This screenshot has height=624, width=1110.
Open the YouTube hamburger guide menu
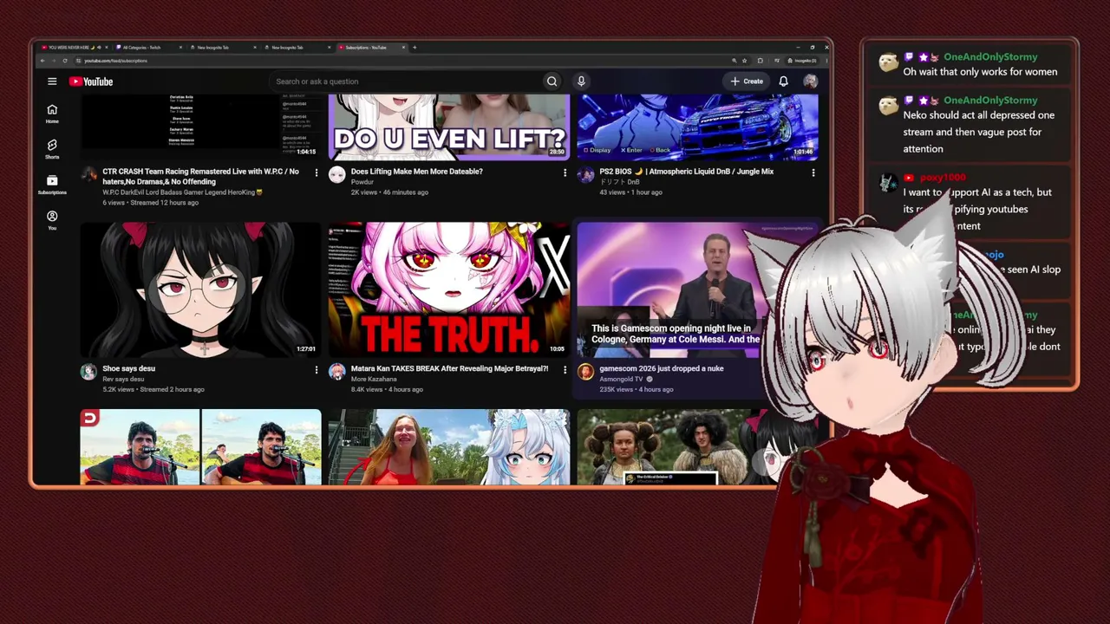[x=52, y=81]
